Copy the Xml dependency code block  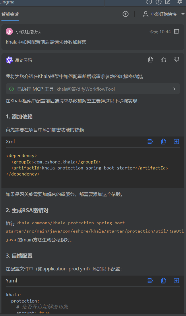(x=164, y=141)
